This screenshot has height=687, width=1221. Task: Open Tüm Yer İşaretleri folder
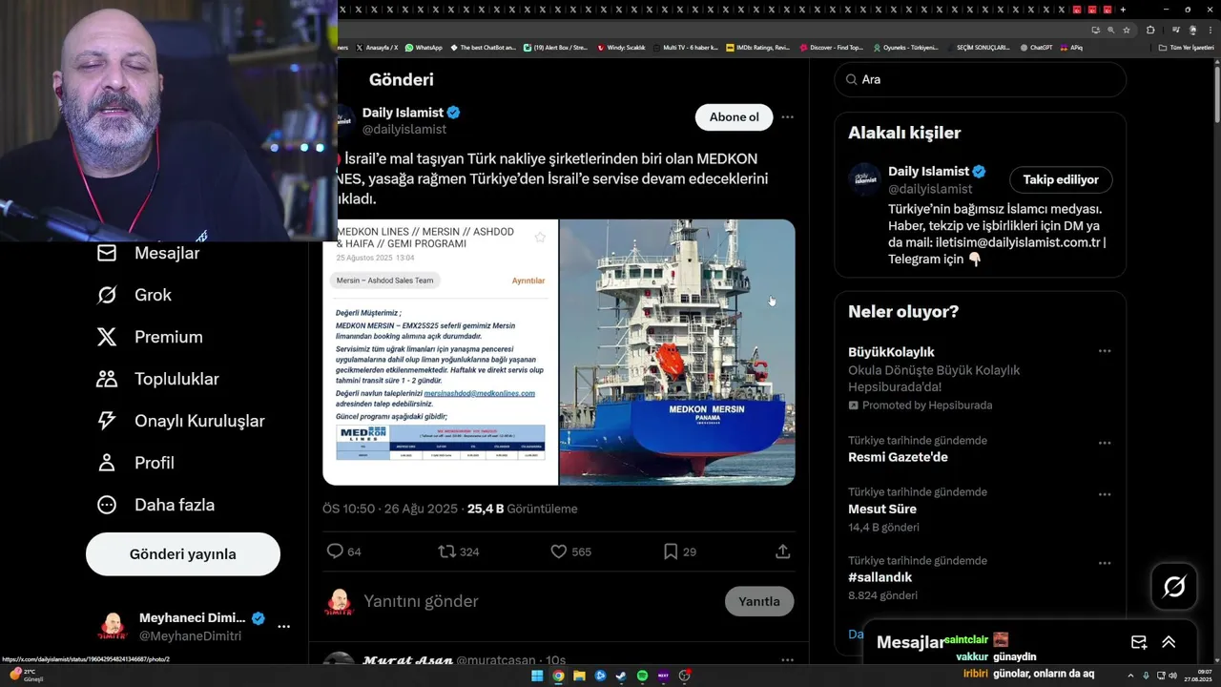pyautogui.click(x=1186, y=47)
